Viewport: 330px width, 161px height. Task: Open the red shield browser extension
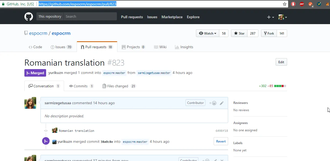[293, 4]
